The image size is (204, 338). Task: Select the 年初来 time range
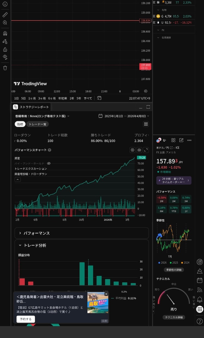click(63, 98)
